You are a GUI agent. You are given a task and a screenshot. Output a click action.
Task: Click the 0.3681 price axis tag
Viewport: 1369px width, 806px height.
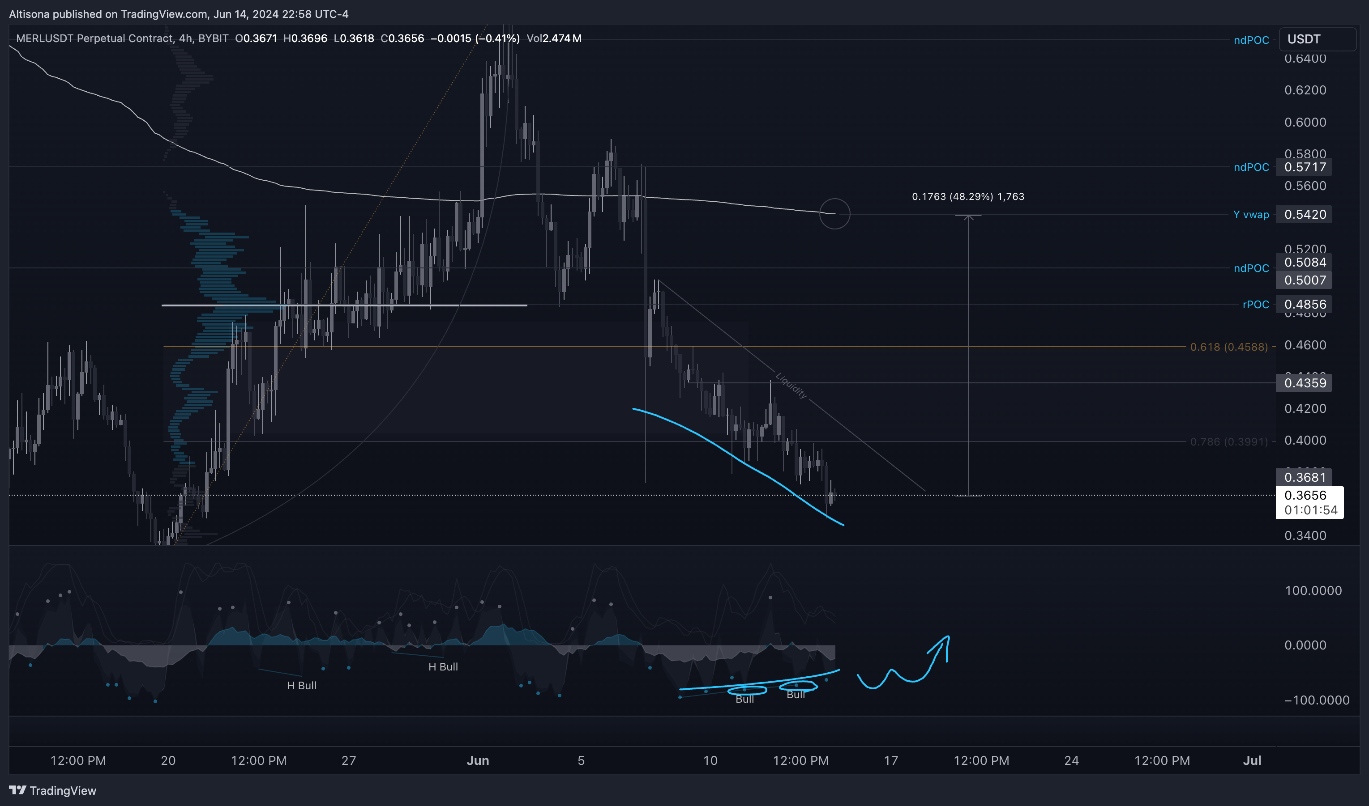[1305, 477]
